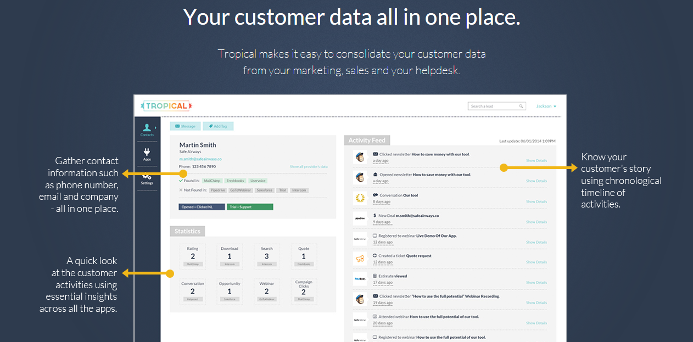The image size is (693, 342).
Task: Expand Show Details for Conversation Our tool
Action: (x=536, y=201)
